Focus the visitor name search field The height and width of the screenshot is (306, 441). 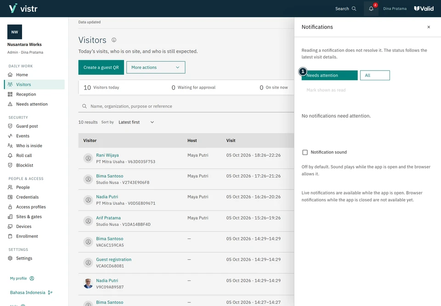click(x=186, y=106)
